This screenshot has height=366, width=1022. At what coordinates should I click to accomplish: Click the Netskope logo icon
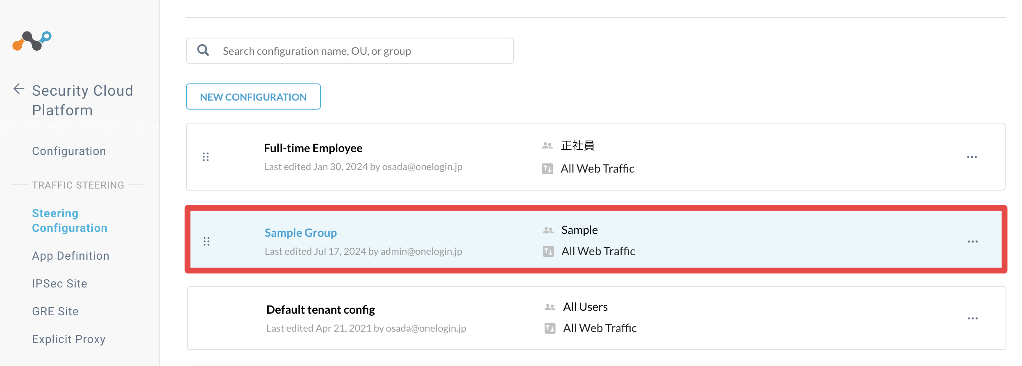click(32, 41)
